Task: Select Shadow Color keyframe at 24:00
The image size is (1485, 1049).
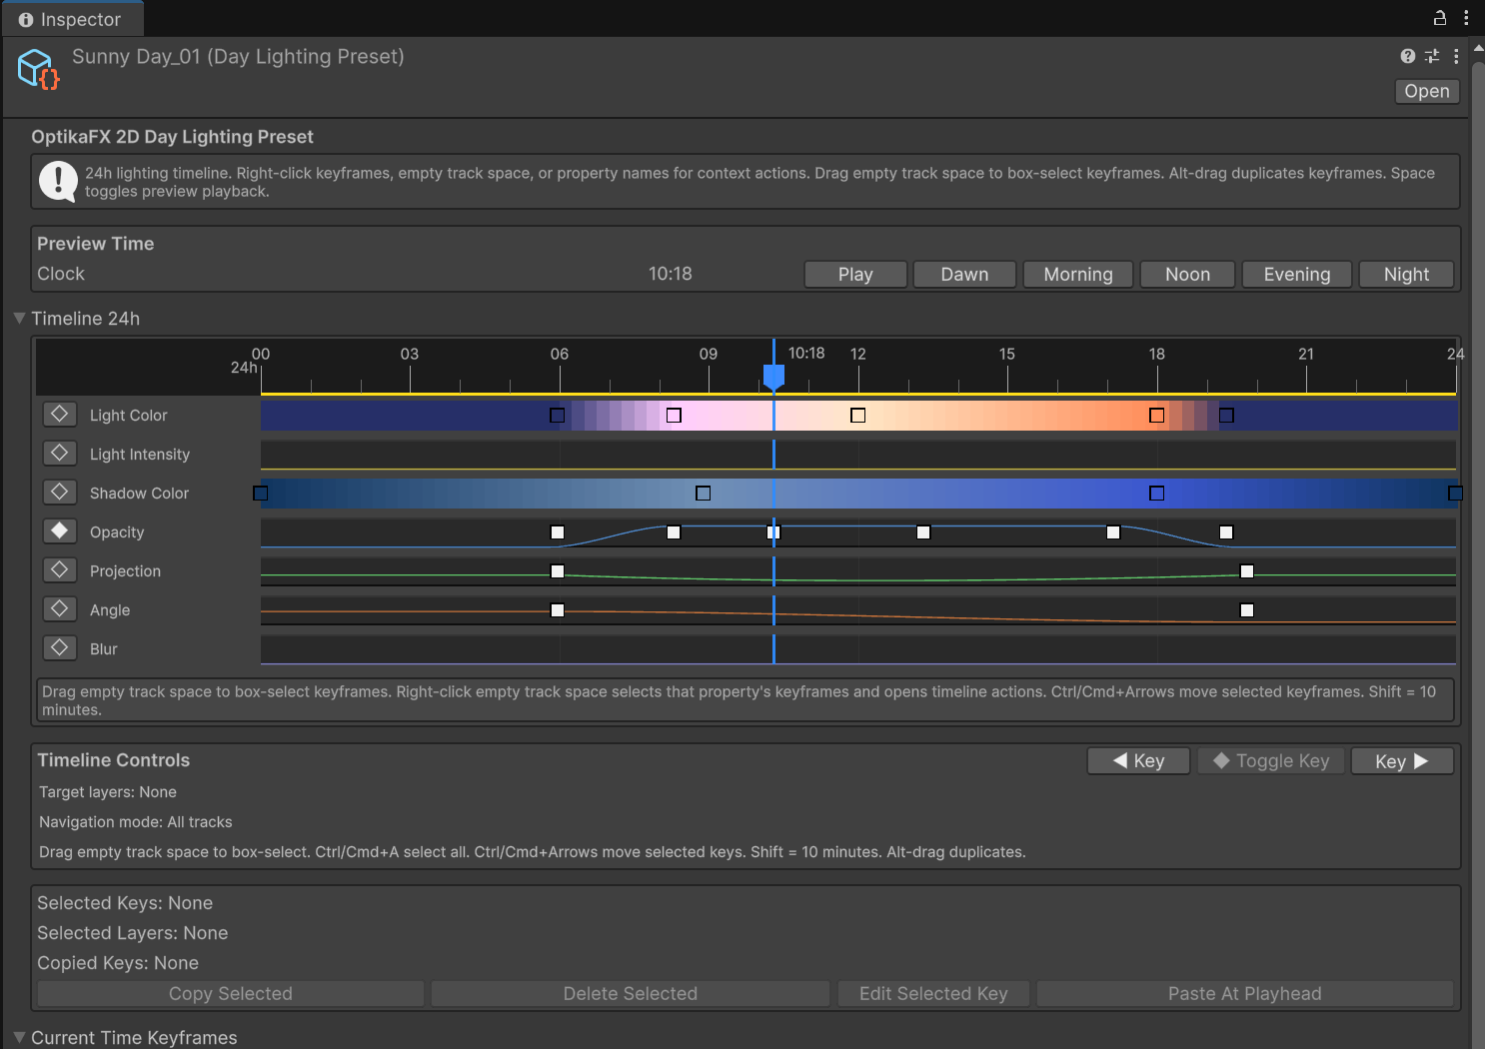Action: (x=1456, y=494)
